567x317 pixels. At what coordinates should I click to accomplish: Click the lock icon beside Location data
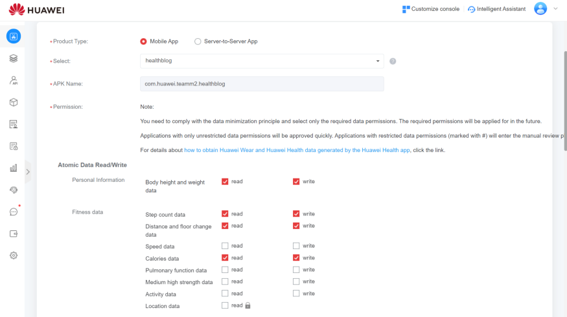(x=248, y=305)
